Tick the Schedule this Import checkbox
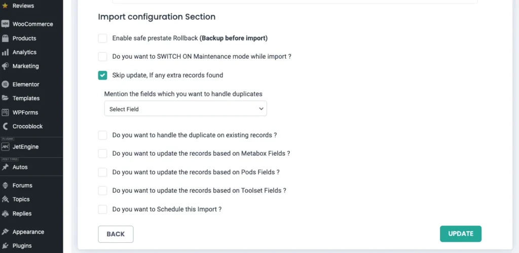 pos(103,209)
